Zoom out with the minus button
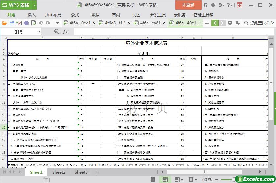Image resolution: width=276 pixels, height=183 pixels. 217,179
